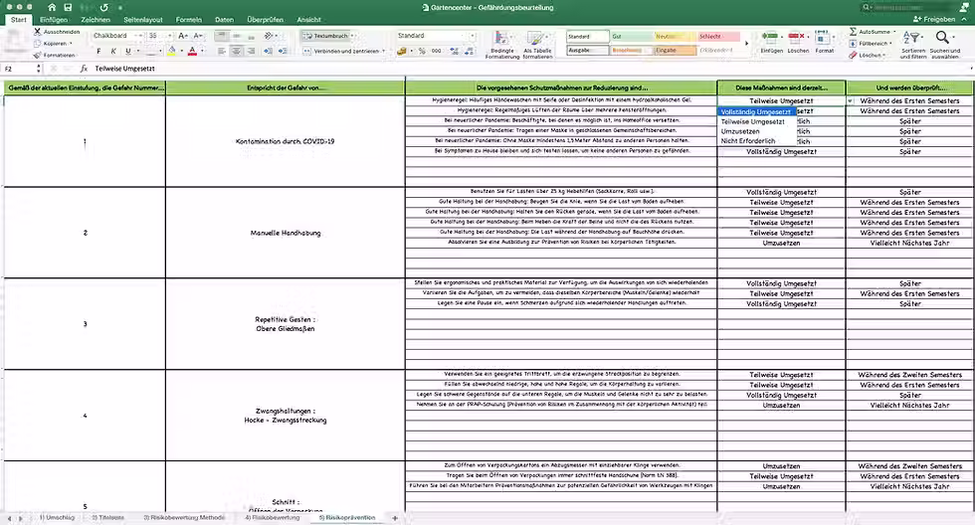Image resolution: width=975 pixels, height=525 pixels.
Task: Add a decimal place
Action: click(x=455, y=51)
